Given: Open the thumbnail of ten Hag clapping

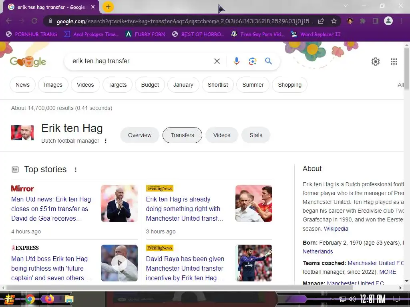Looking at the screenshot, I should click(119, 203).
